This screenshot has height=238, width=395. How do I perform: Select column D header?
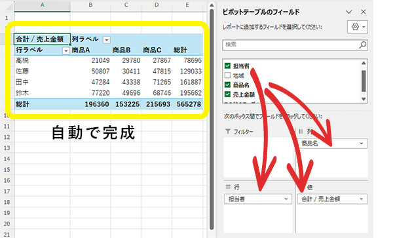point(157,5)
